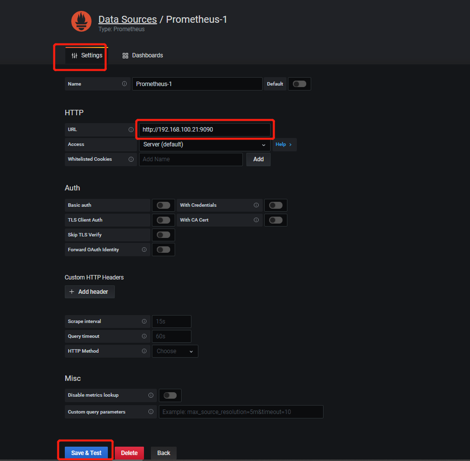Enable Skip TLS Verify
Screen dimensions: 470x461
tap(163, 235)
